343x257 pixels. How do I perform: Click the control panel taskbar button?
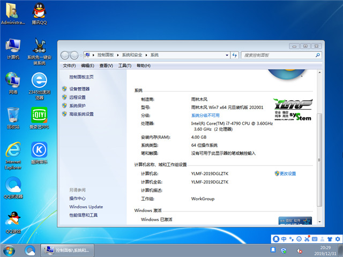click(x=68, y=250)
